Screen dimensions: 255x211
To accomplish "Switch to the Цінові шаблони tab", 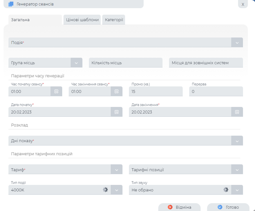I will [82, 20].
